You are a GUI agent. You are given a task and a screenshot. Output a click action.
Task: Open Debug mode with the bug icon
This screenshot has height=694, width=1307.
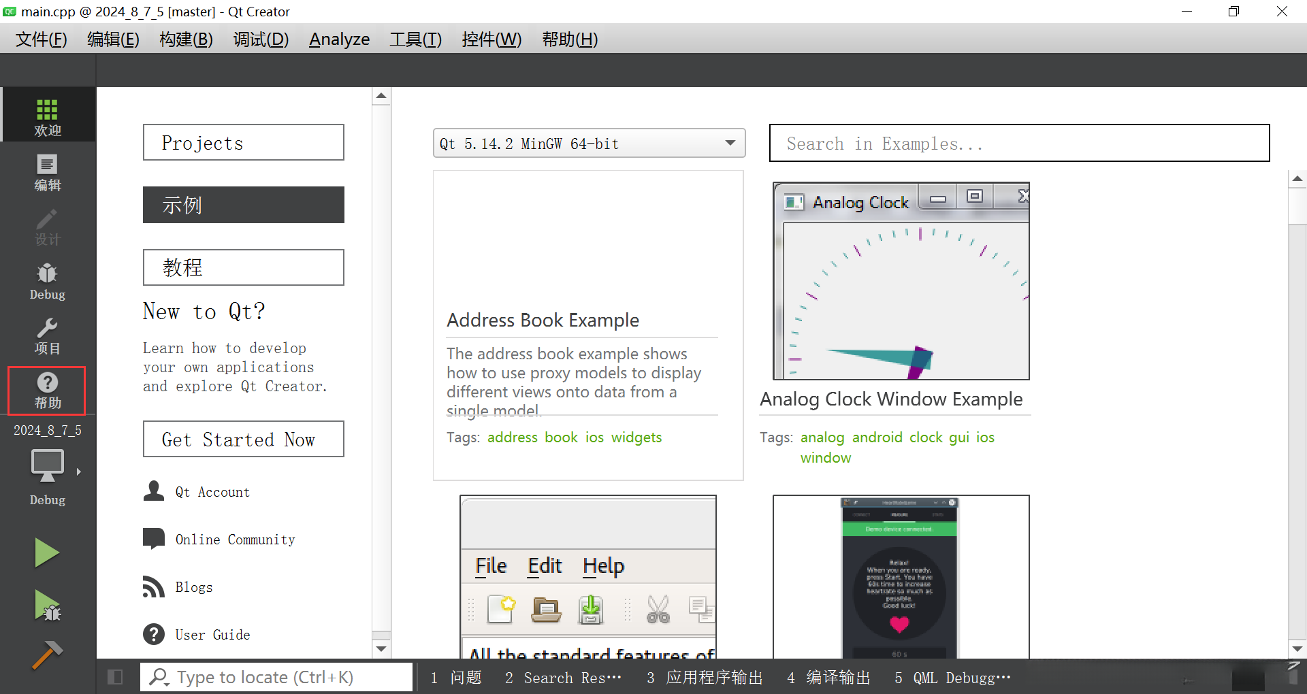[48, 282]
